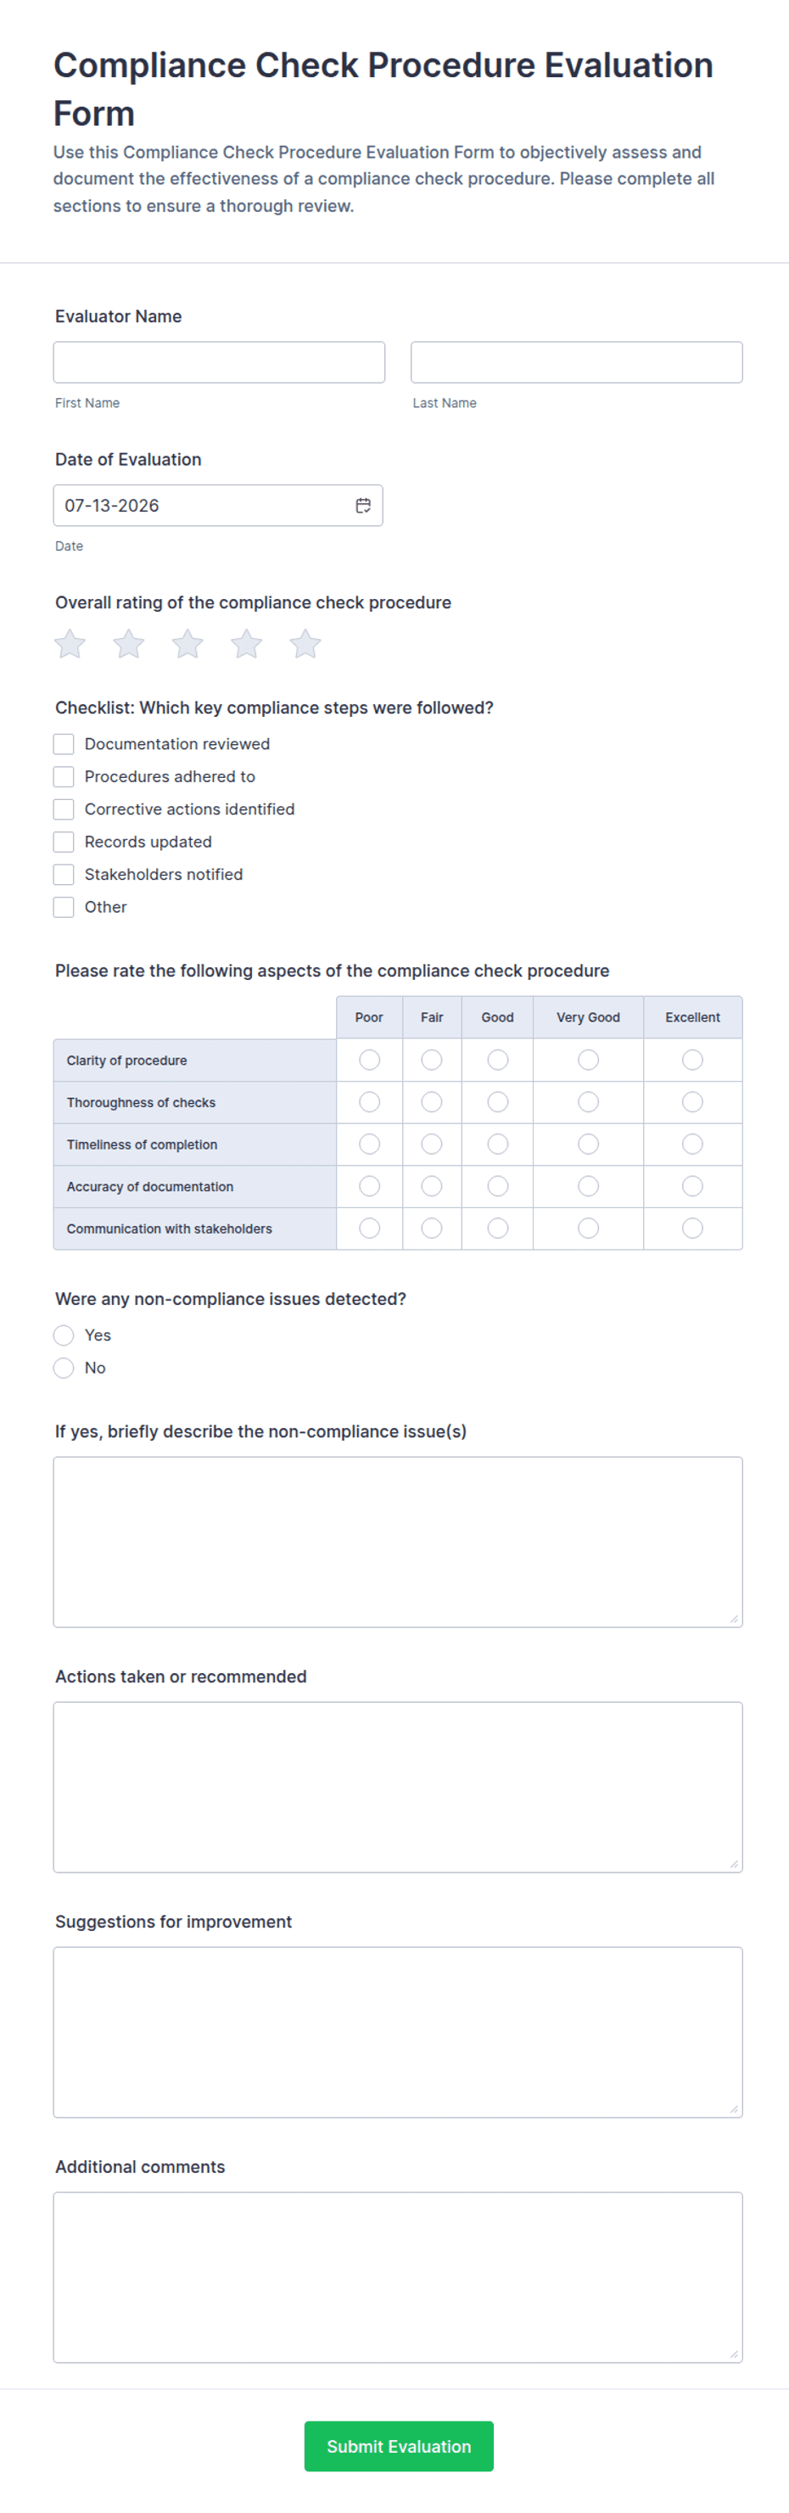This screenshot has width=789, height=2513.
Task: Select Poor for Timeliness of completion
Action: [x=370, y=1145]
